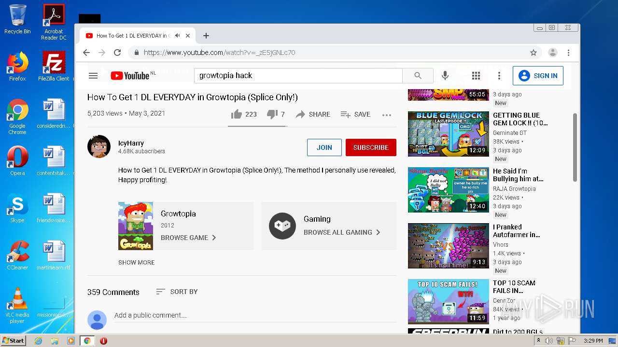This screenshot has height=347, width=618.
Task: Open the Gaming category card icon
Action: point(282,226)
